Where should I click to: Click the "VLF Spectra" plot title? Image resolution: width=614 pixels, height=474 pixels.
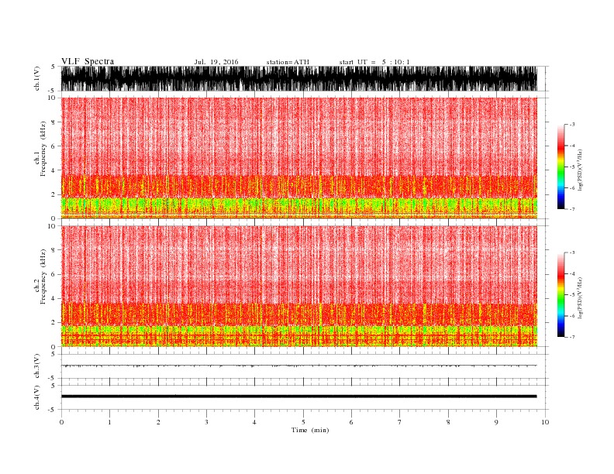pyautogui.click(x=88, y=61)
